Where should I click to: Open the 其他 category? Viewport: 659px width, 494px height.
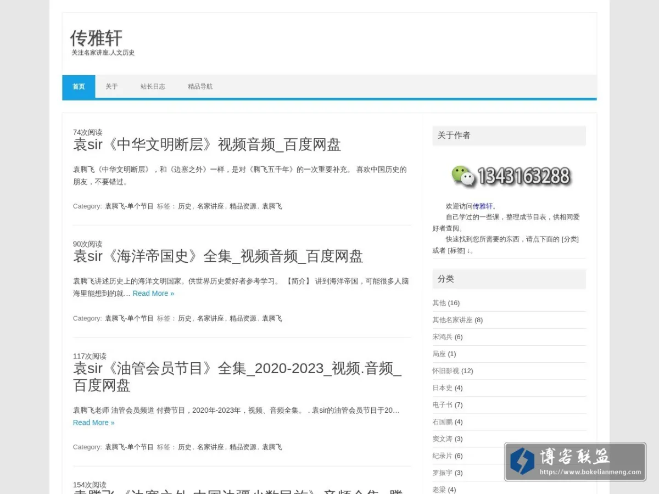click(439, 303)
